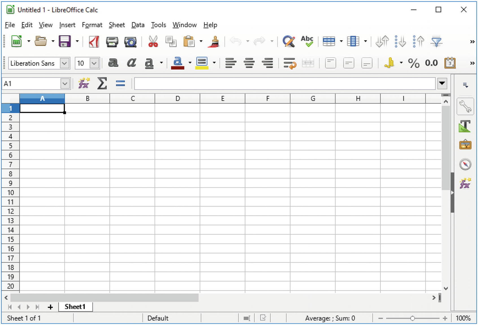
Task: Click the Copy icon
Action: [x=171, y=42]
